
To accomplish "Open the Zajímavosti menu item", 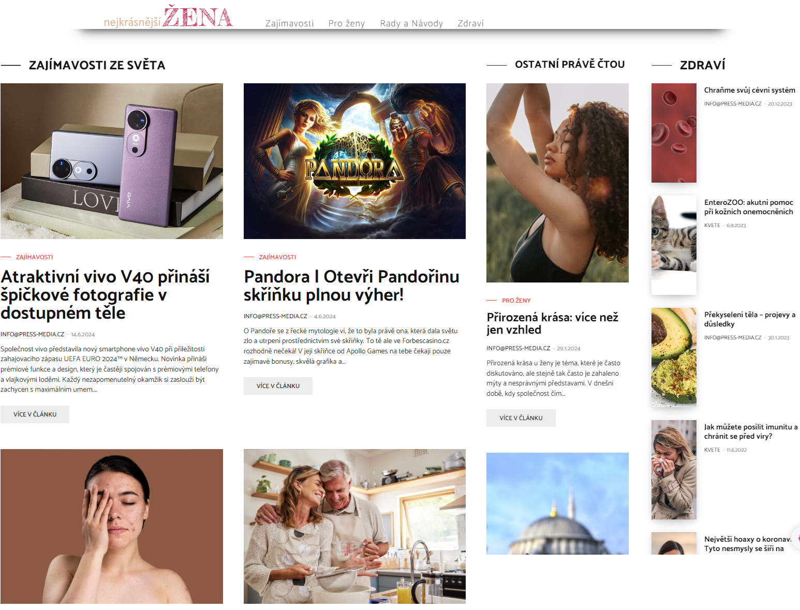I will point(289,23).
